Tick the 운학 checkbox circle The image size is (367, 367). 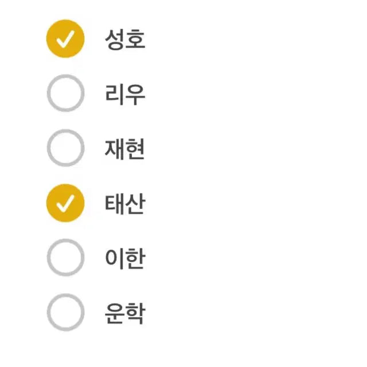(65, 313)
